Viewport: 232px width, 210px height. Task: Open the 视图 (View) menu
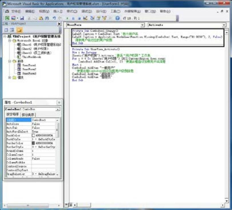(44, 11)
